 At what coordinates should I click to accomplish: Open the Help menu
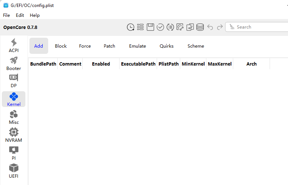pos(35,15)
